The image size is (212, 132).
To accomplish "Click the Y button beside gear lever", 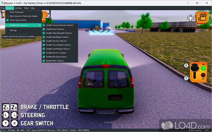I will 186,78.
